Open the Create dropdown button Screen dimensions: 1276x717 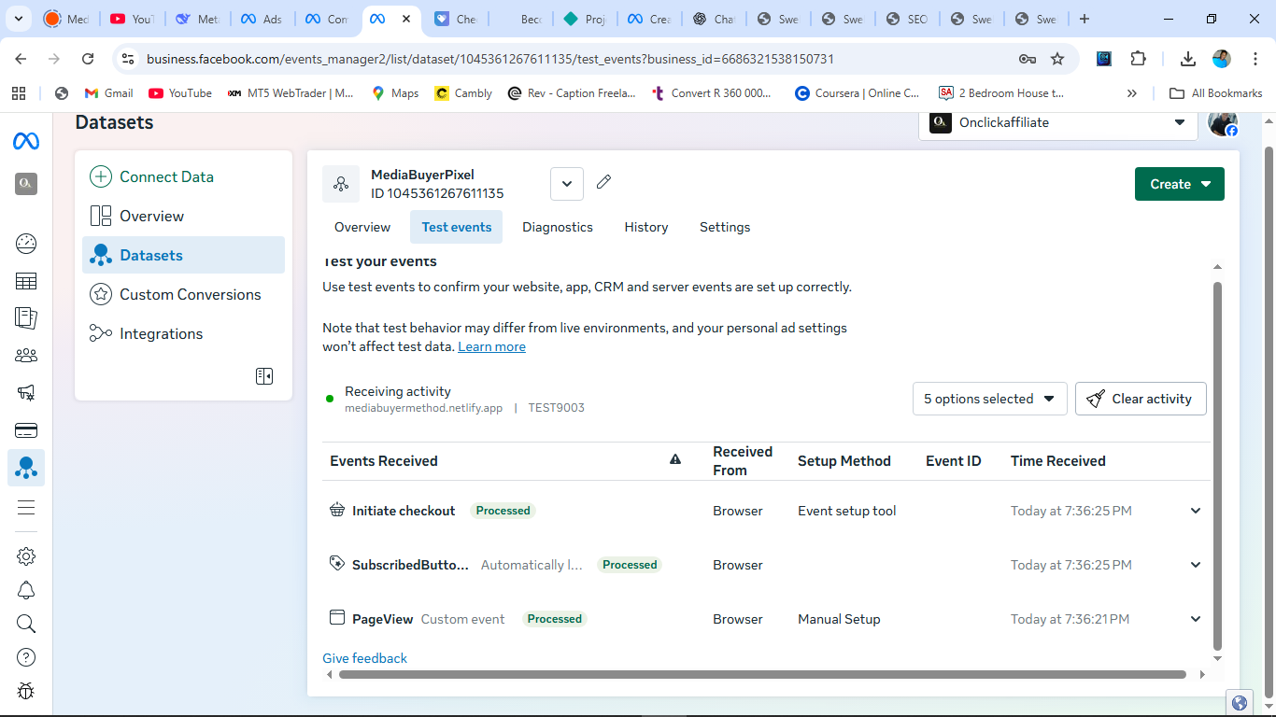(1180, 184)
